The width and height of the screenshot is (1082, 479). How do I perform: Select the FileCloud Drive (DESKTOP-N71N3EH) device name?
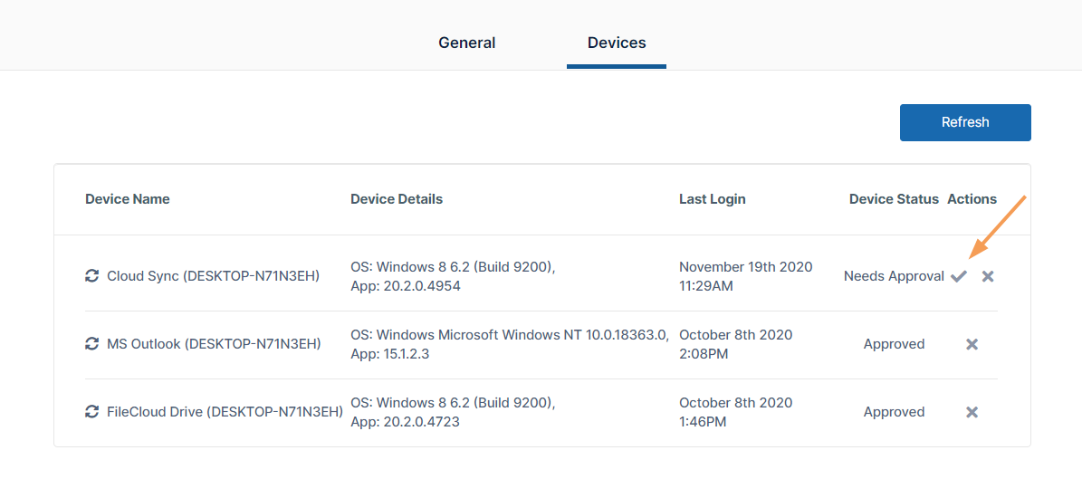[x=225, y=412]
